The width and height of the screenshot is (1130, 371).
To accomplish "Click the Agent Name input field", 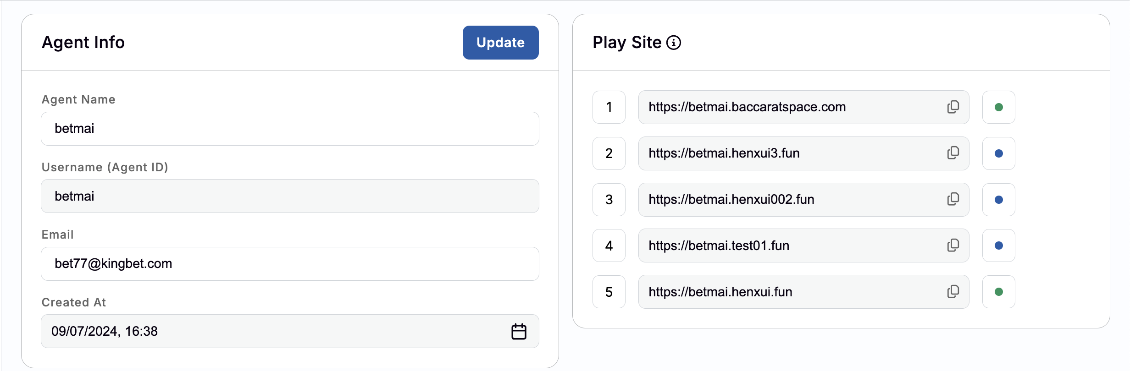I will coord(290,129).
